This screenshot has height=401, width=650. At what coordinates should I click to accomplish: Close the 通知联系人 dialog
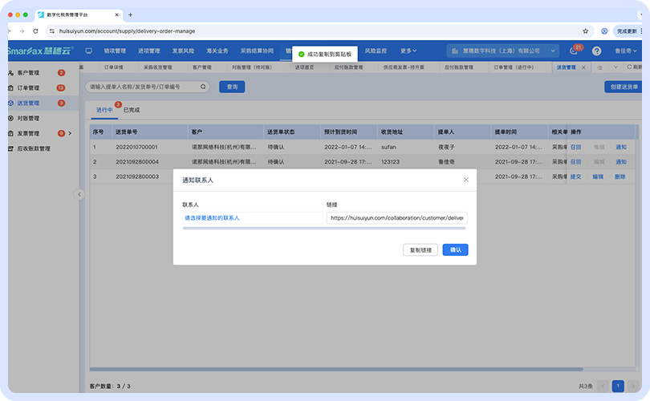pyautogui.click(x=465, y=180)
